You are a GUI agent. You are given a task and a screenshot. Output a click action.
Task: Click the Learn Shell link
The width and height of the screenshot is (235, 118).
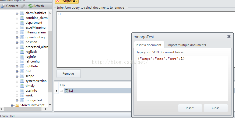(x=8, y=116)
